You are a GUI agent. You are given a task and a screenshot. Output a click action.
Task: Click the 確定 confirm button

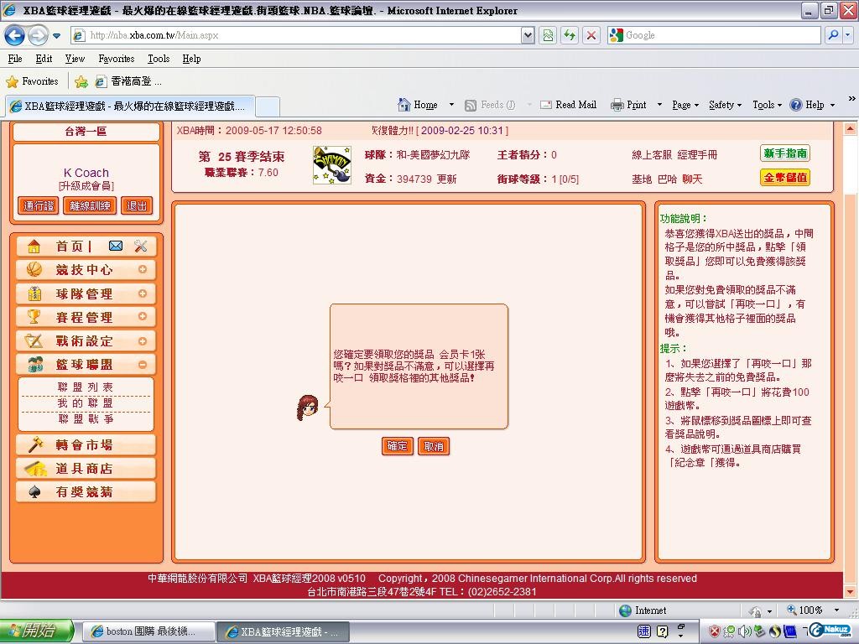[397, 446]
